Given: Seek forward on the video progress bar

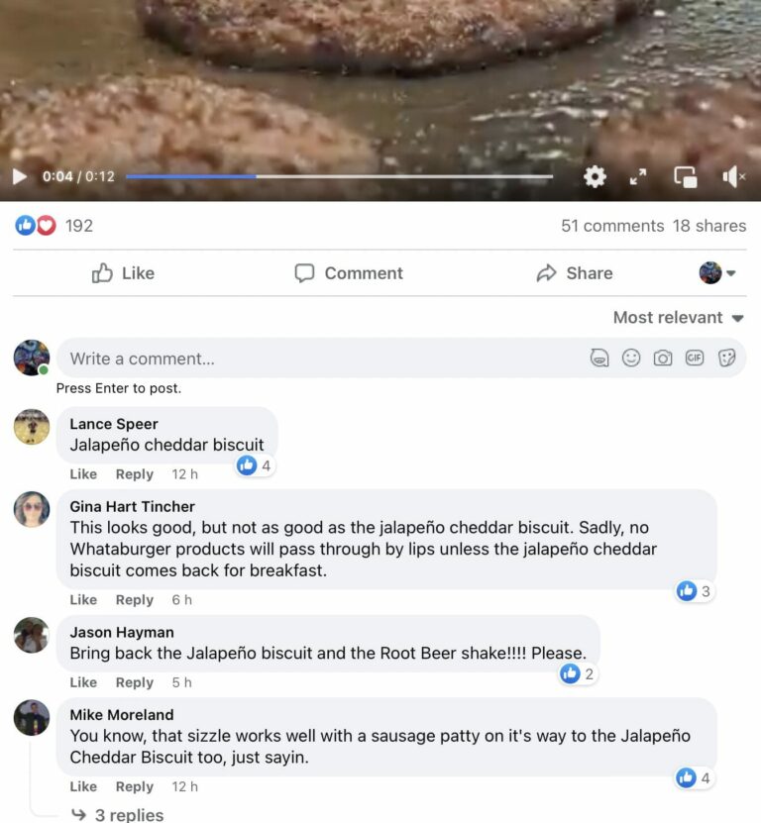Looking at the screenshot, I should pos(396,176).
